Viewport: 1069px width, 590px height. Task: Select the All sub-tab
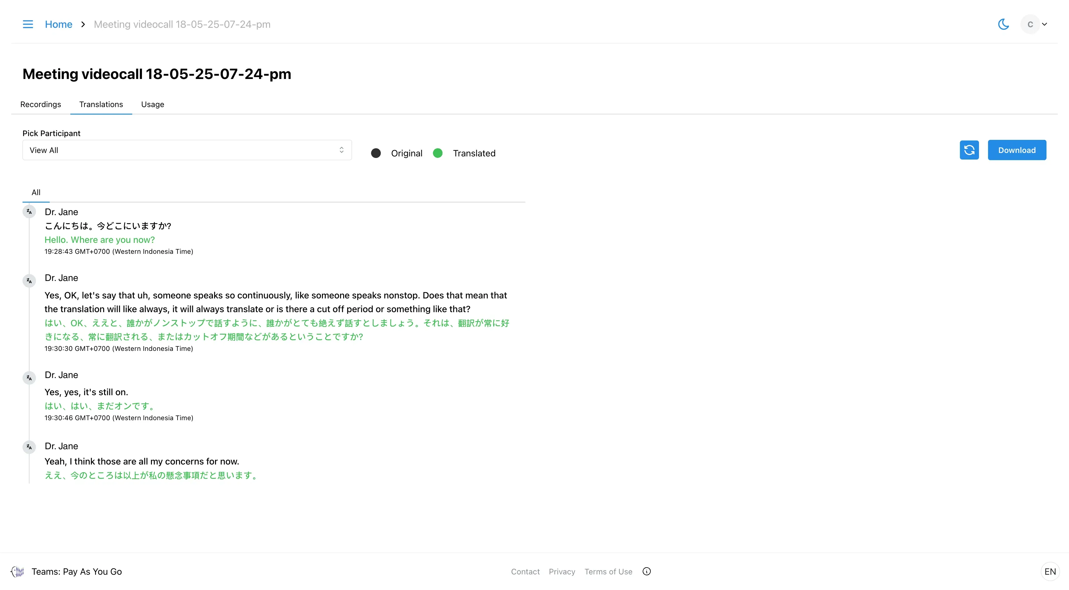36,192
